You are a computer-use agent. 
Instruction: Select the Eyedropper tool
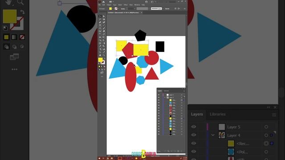[x=100, y=46]
